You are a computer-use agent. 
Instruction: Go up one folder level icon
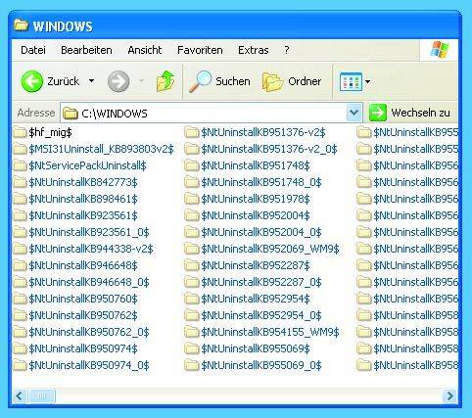[x=165, y=81]
